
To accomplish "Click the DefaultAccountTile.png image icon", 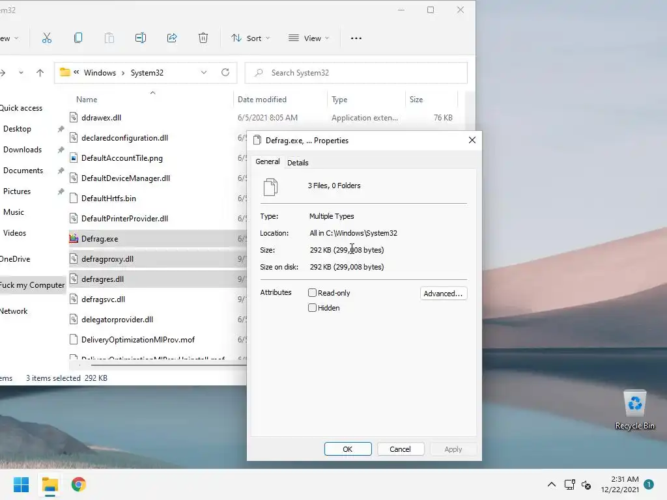I will pos(74,158).
